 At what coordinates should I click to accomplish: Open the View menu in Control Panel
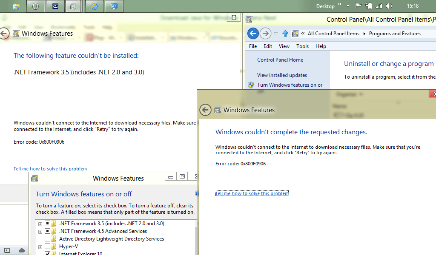coord(284,46)
